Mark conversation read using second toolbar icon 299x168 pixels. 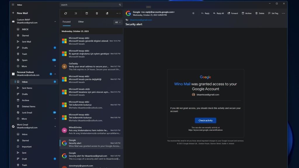point(76,13)
